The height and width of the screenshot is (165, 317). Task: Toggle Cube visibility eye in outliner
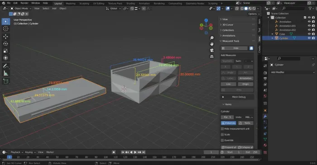[309, 34]
